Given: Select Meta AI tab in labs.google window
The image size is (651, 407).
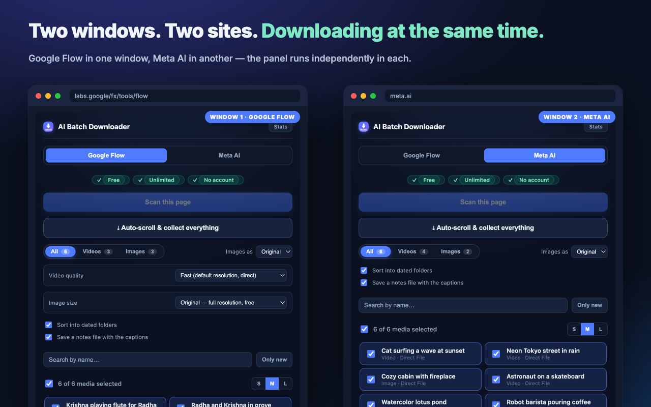Looking at the screenshot, I should click(229, 156).
